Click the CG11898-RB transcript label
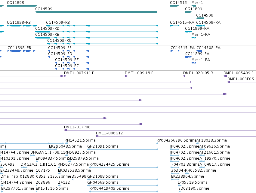 (x=19, y=22)
